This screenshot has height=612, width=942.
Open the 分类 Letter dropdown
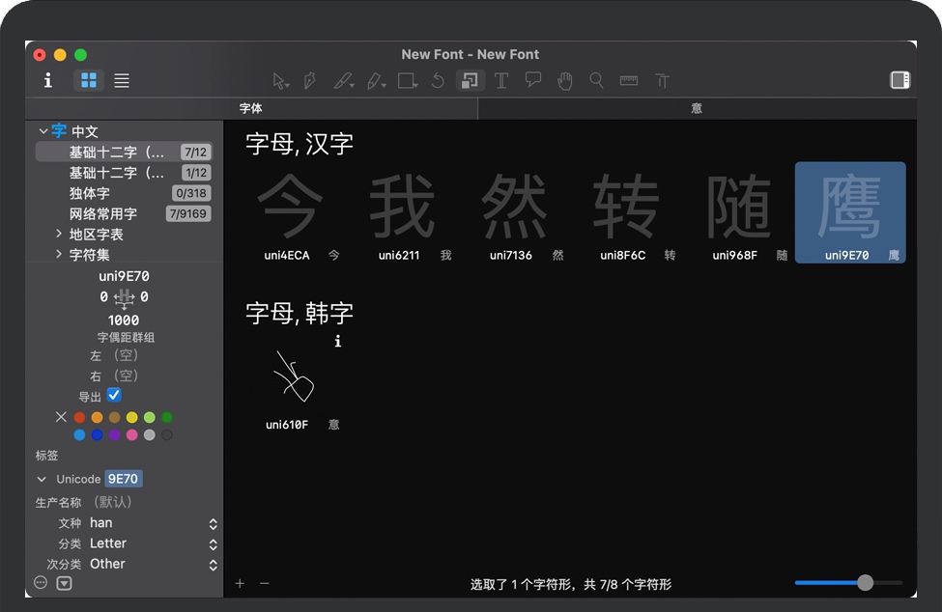coord(213,544)
